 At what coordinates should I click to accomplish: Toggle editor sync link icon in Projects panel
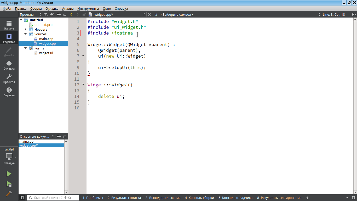coord(52,15)
